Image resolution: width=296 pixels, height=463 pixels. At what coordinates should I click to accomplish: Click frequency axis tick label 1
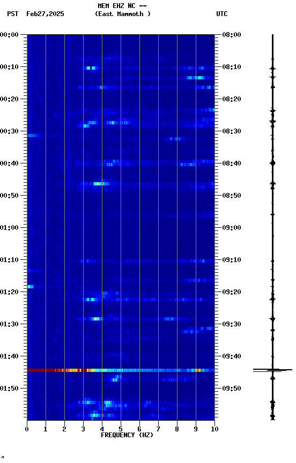46,429
